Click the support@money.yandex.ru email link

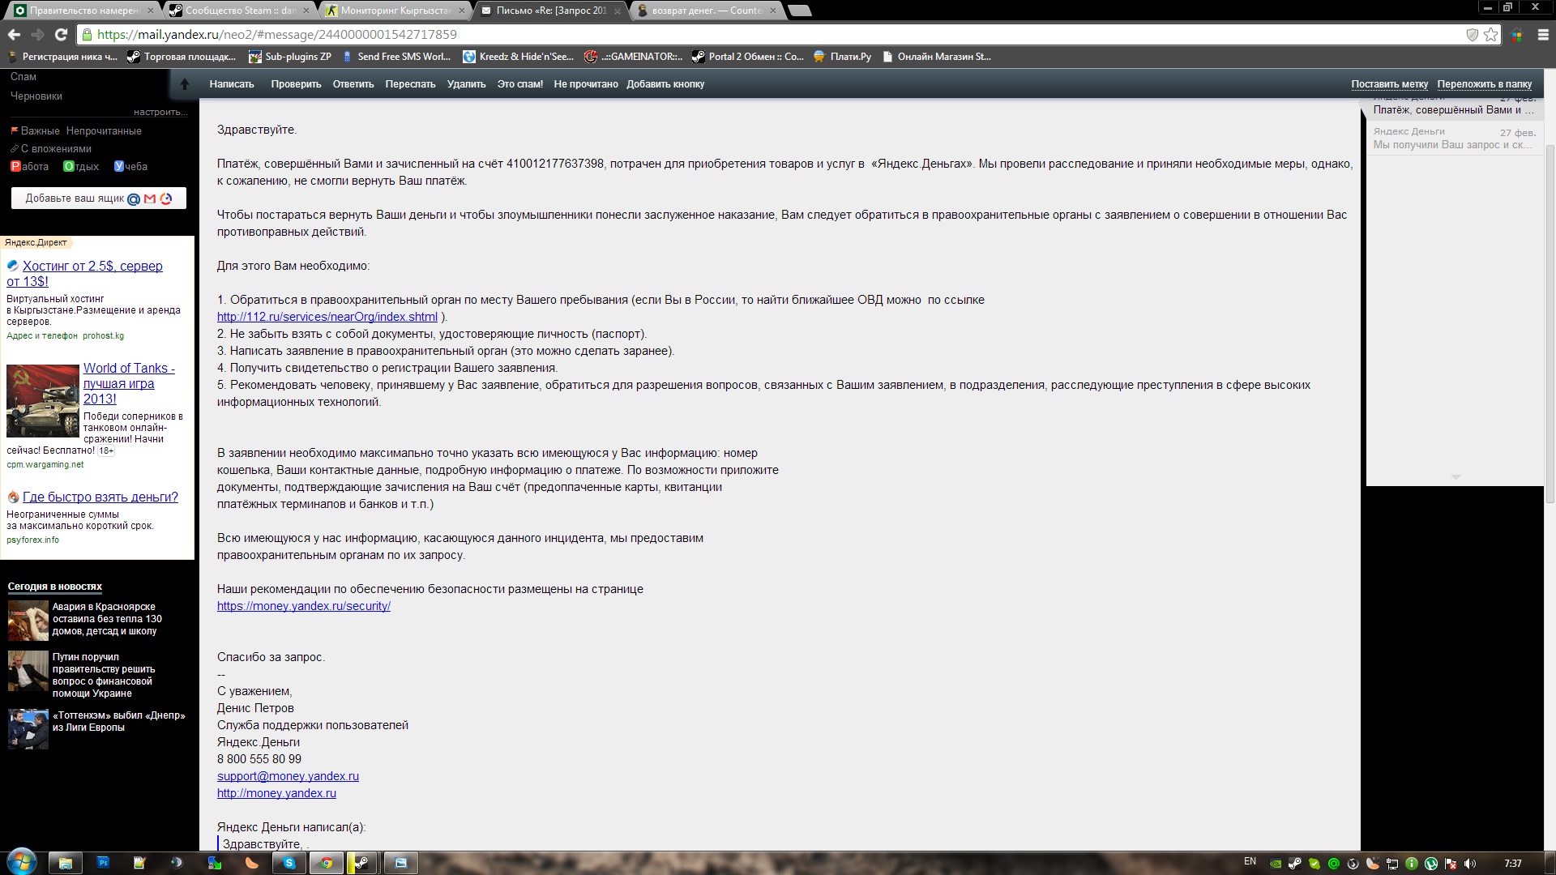point(288,776)
